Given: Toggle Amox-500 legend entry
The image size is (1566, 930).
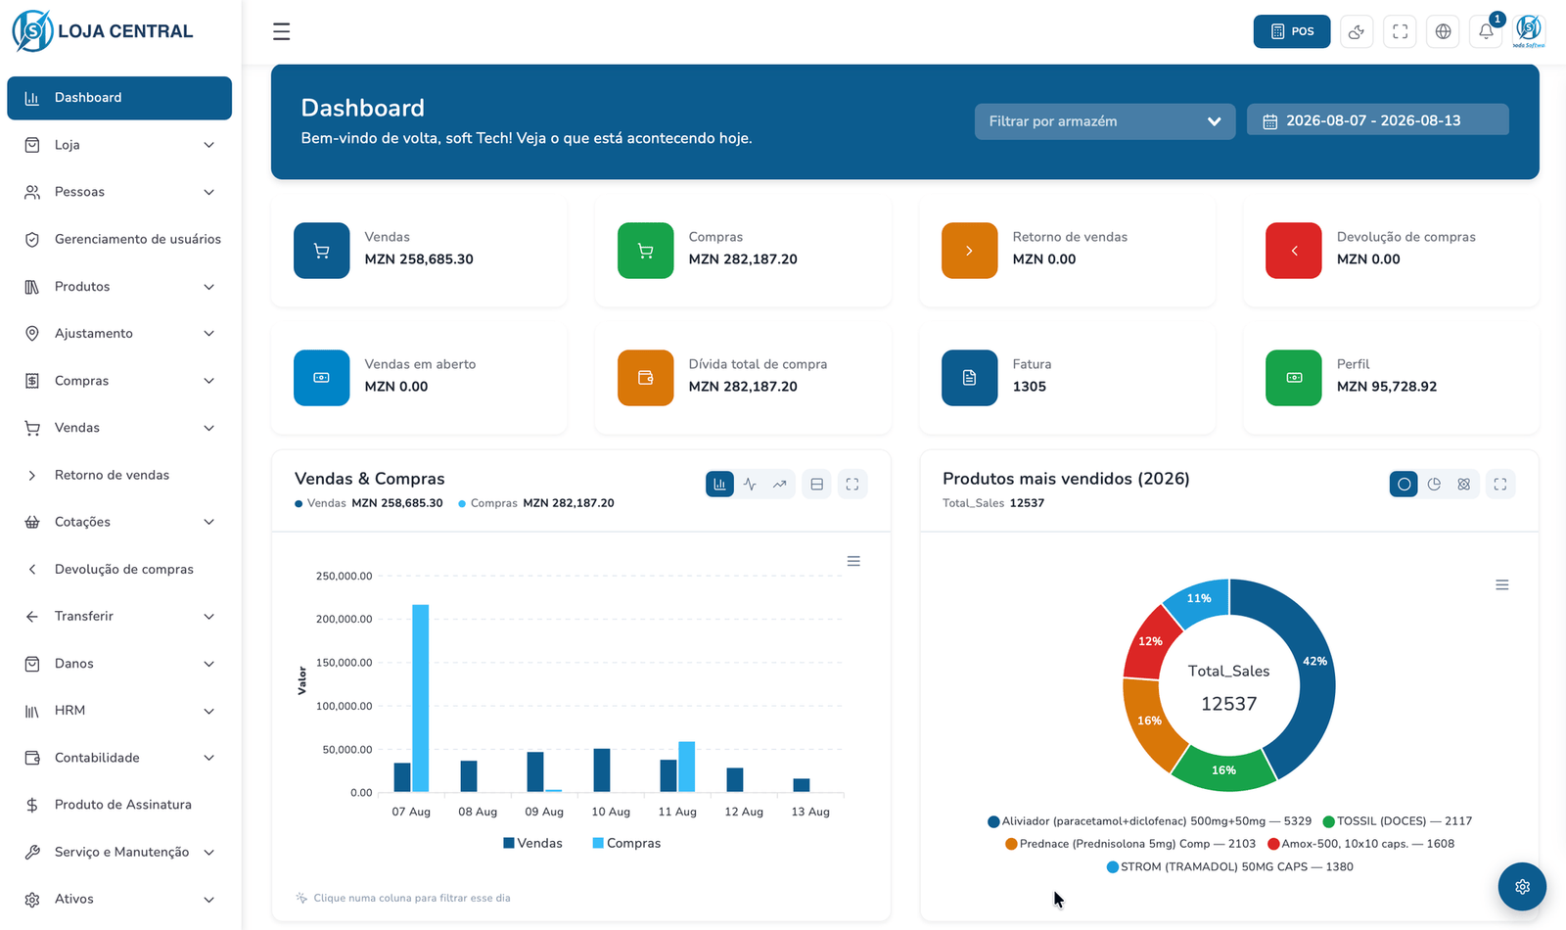Looking at the screenshot, I should pos(1360,844).
